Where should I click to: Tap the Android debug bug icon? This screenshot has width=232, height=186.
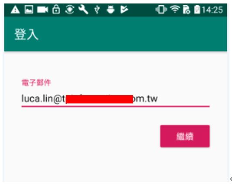[110, 10]
